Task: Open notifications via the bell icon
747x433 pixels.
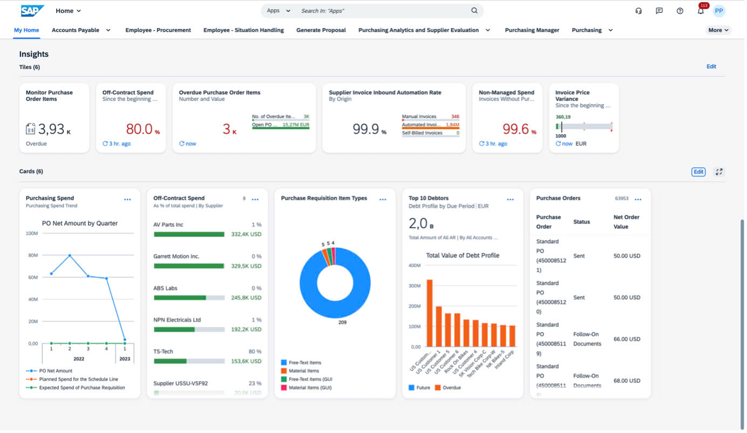Action: (x=700, y=10)
